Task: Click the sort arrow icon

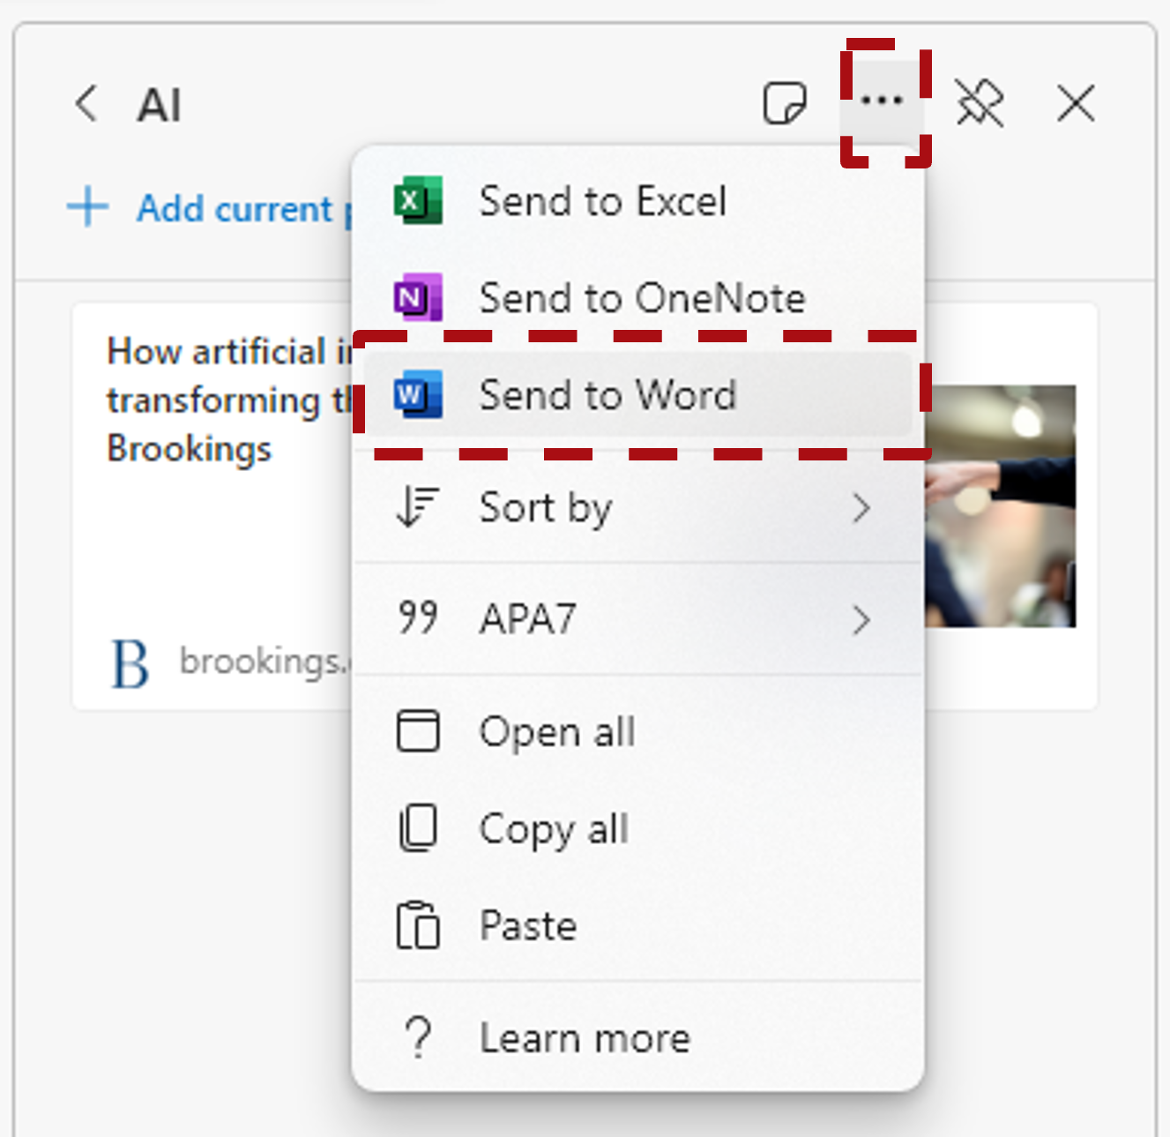Action: pos(417,507)
